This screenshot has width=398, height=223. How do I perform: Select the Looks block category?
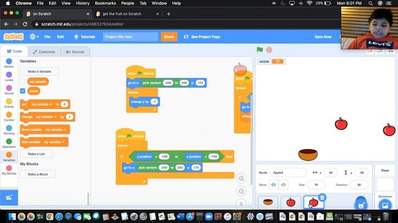9,76
